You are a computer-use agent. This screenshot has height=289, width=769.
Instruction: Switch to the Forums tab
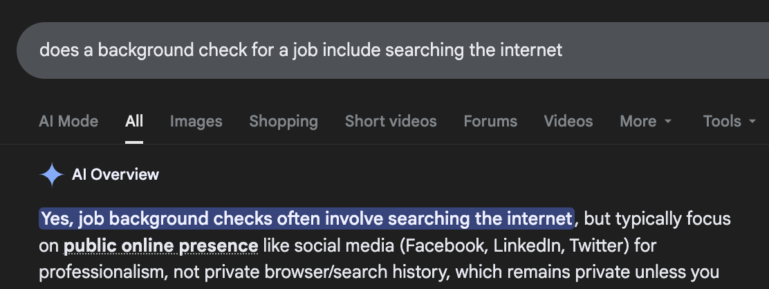tap(490, 122)
